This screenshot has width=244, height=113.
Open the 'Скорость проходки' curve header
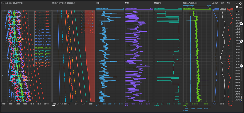[x=131, y=9]
